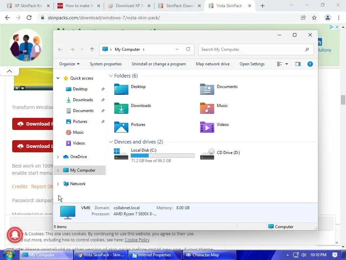The height and width of the screenshot is (260, 346).
Task: Click the Explorer forward arrow
Action: 72,49
